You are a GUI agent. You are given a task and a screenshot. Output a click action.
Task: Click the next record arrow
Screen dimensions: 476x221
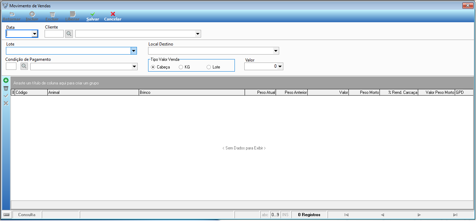[419, 215]
